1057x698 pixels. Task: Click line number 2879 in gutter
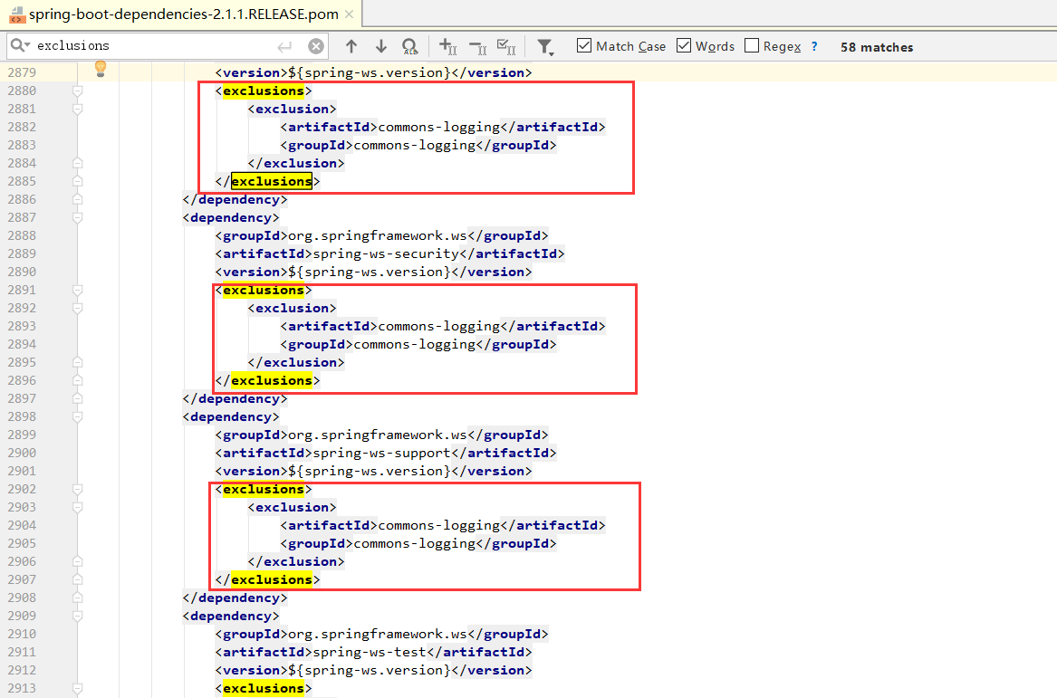pyautogui.click(x=22, y=72)
